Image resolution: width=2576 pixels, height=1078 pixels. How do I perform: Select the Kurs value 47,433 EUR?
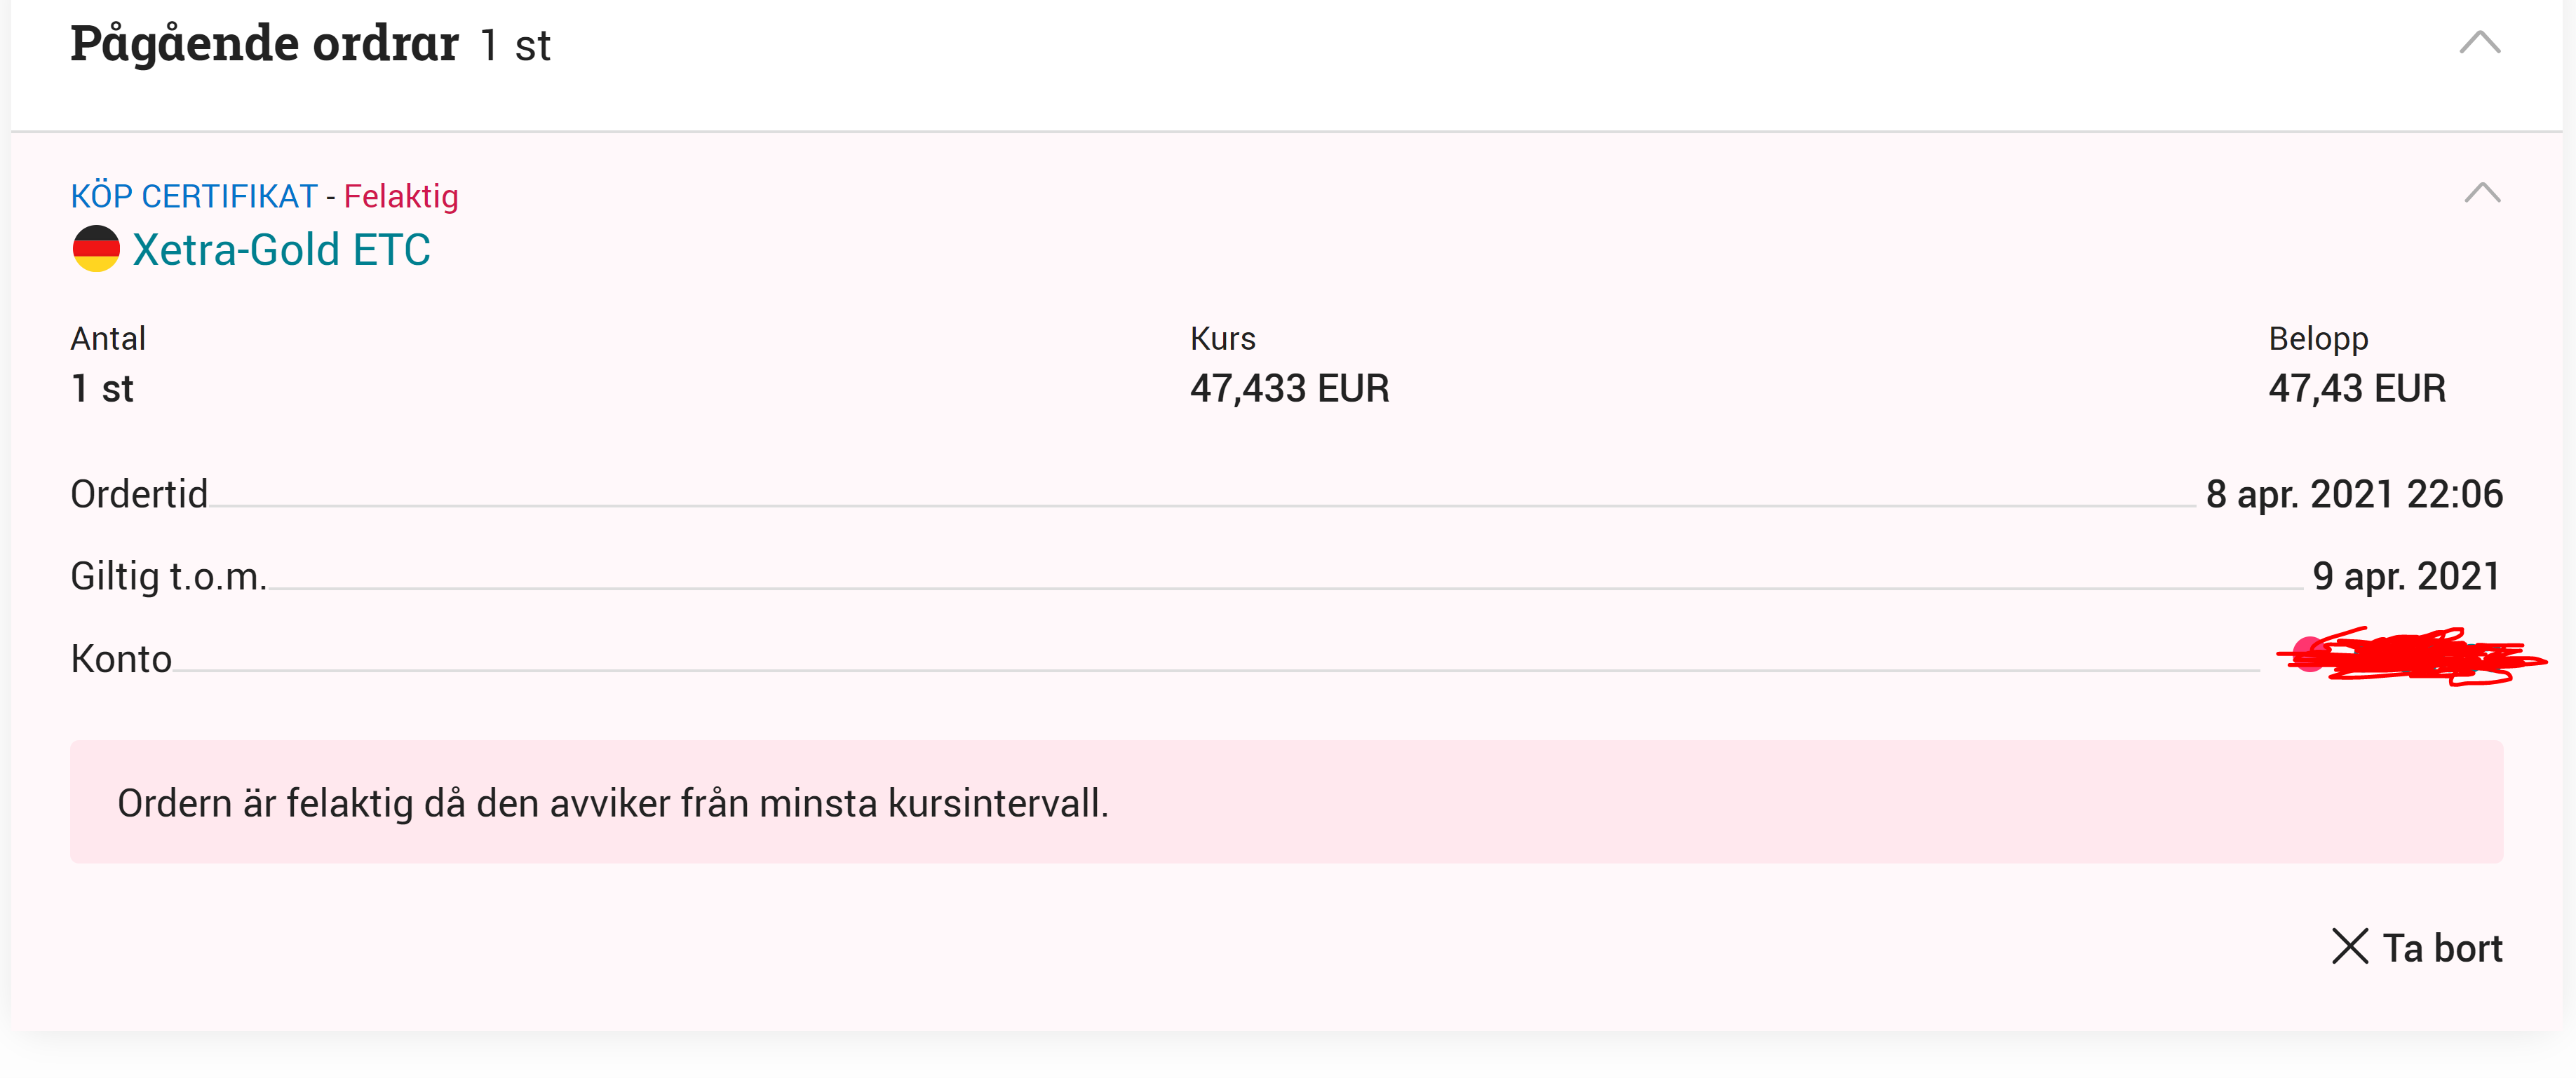coord(1289,388)
